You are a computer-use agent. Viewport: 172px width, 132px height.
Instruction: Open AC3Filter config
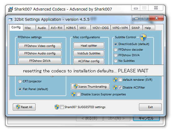(89, 61)
